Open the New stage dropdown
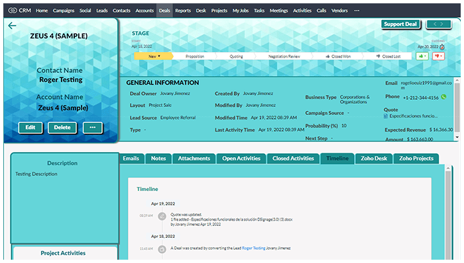The height and width of the screenshot is (263, 464). coord(153,56)
